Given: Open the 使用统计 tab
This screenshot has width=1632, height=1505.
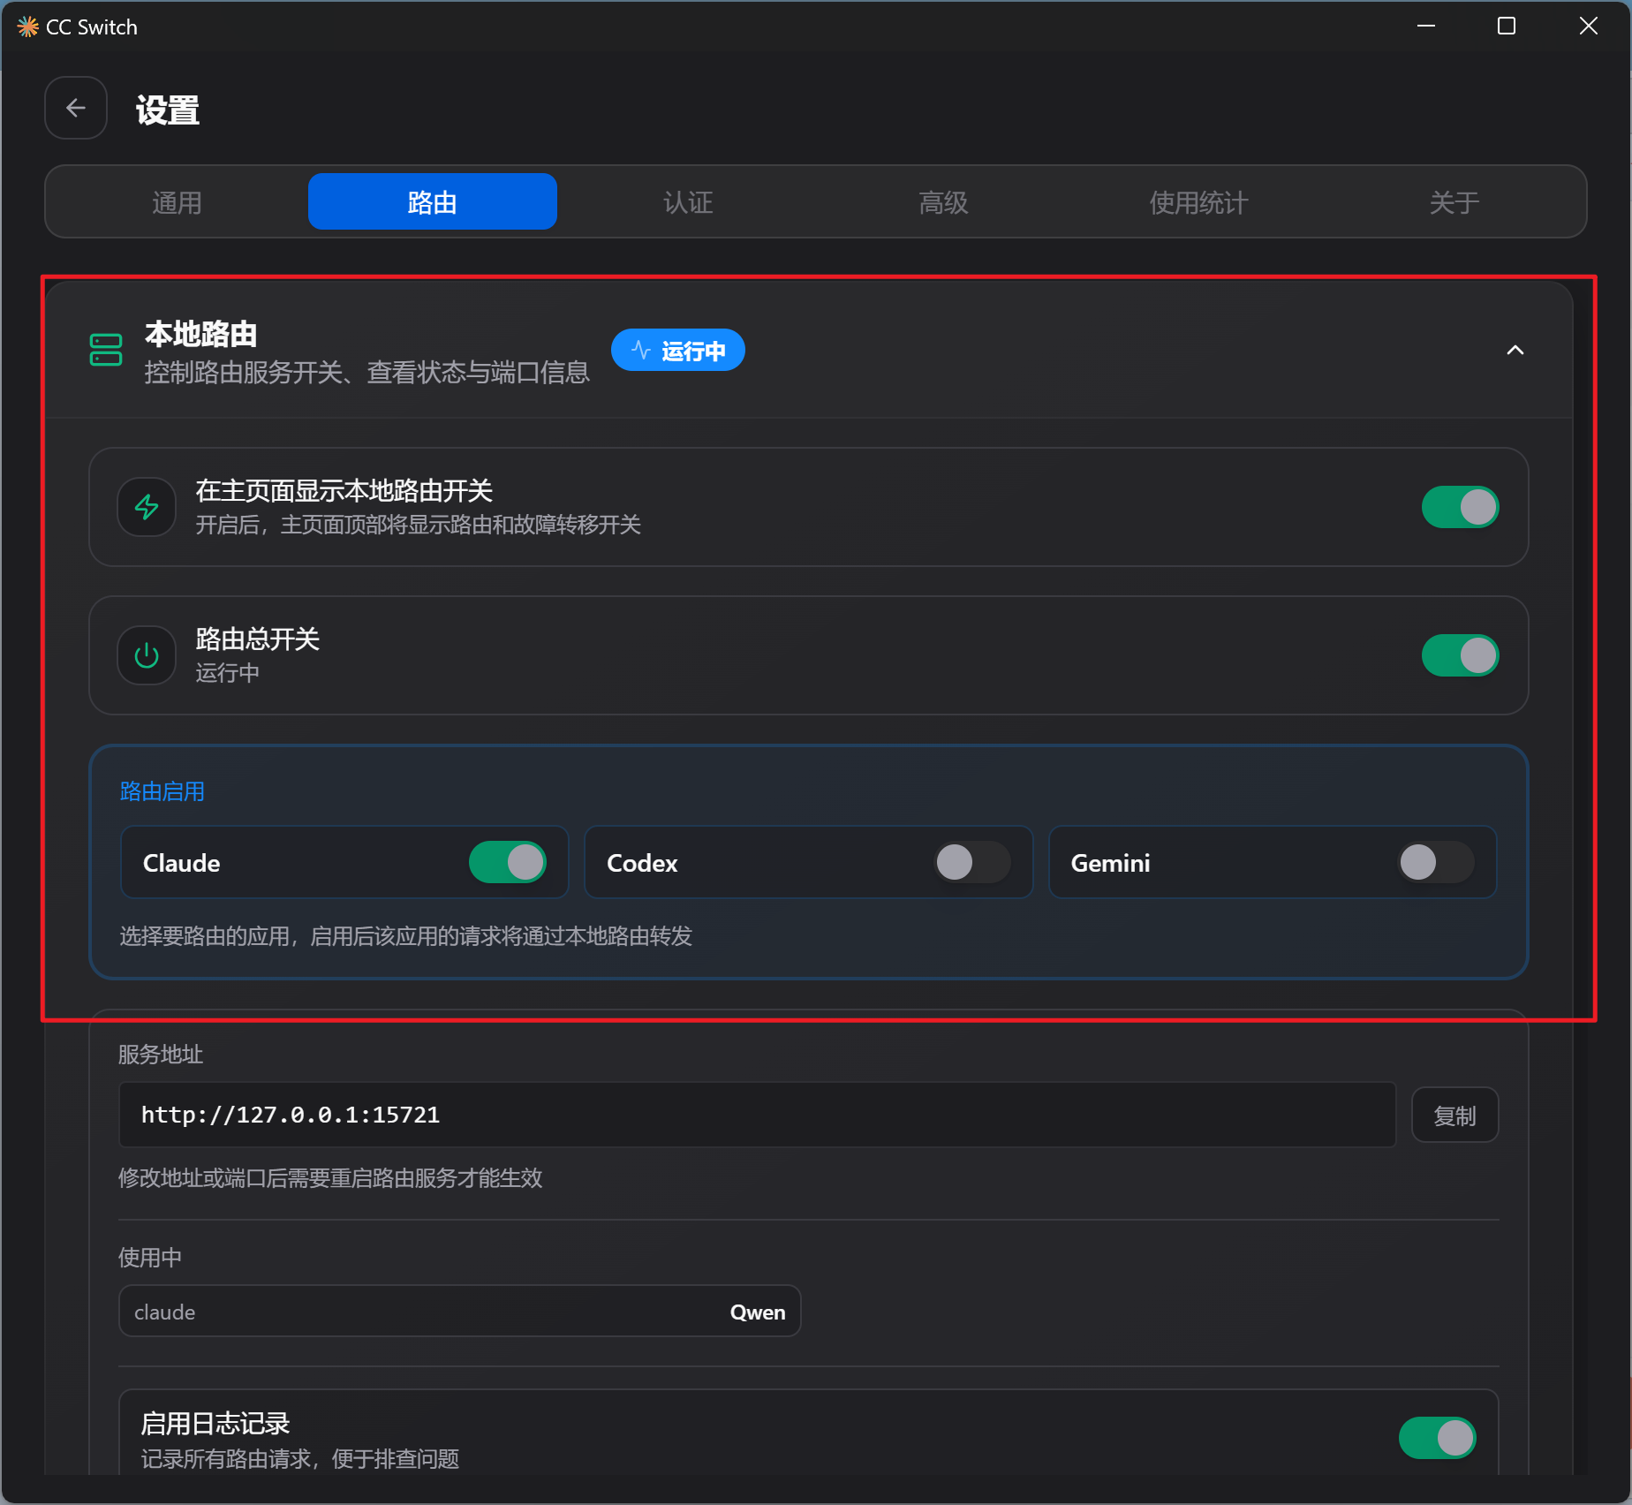Looking at the screenshot, I should point(1198,202).
